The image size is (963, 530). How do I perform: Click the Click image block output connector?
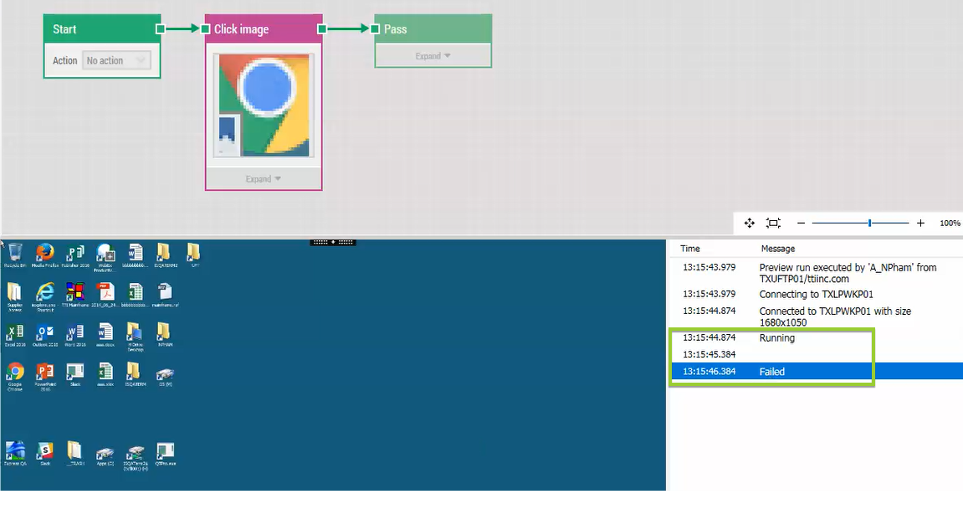tap(322, 29)
